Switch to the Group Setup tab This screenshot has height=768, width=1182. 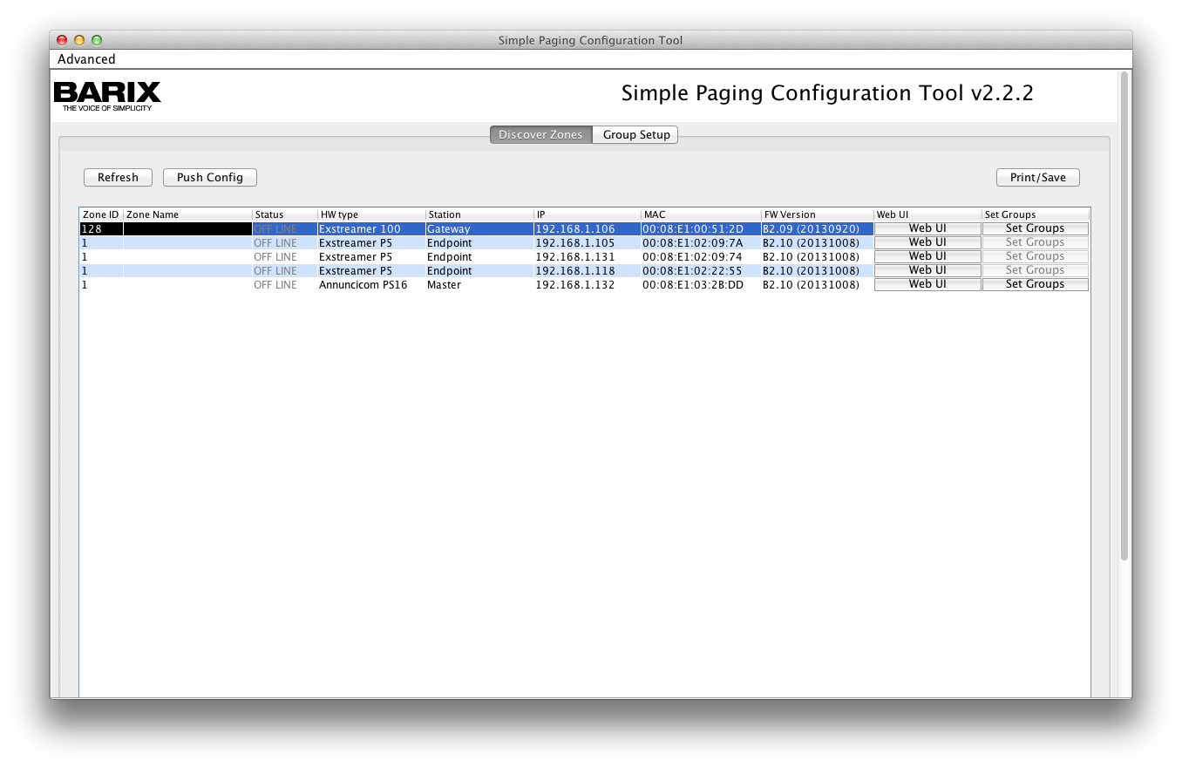[x=636, y=135]
